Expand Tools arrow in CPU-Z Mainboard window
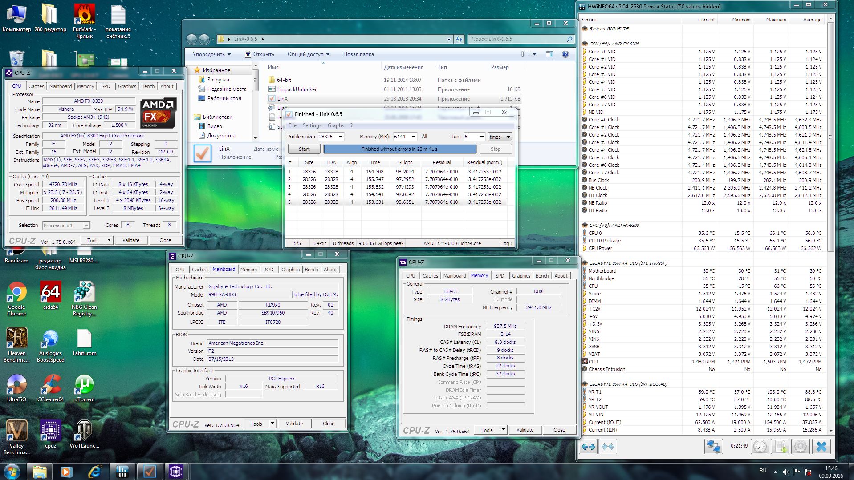 point(272,424)
